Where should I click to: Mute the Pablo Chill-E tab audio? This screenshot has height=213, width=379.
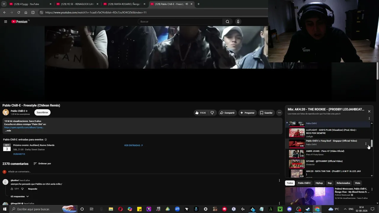[187, 4]
